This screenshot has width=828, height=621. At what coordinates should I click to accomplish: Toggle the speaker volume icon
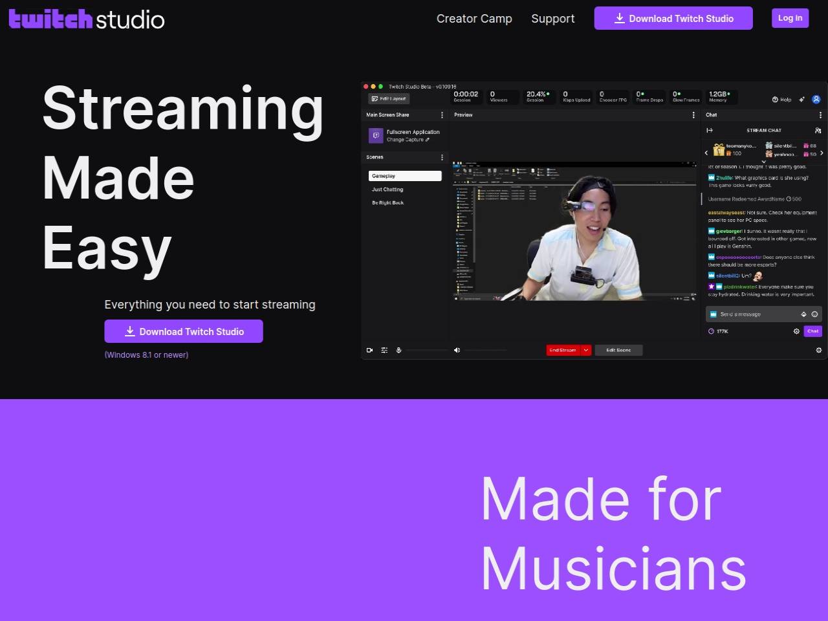click(x=457, y=350)
